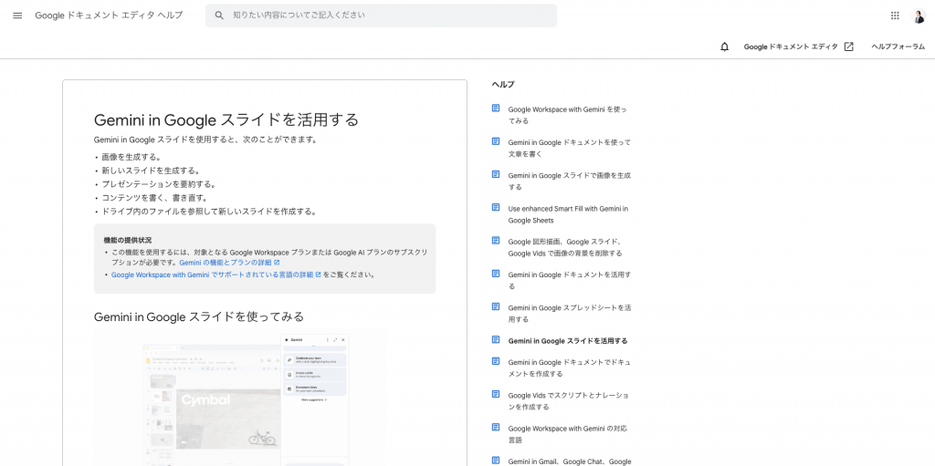Open Google ドキュメント エディタ ヘルプ home title
Screen dimensions: 935x466
[x=110, y=16]
